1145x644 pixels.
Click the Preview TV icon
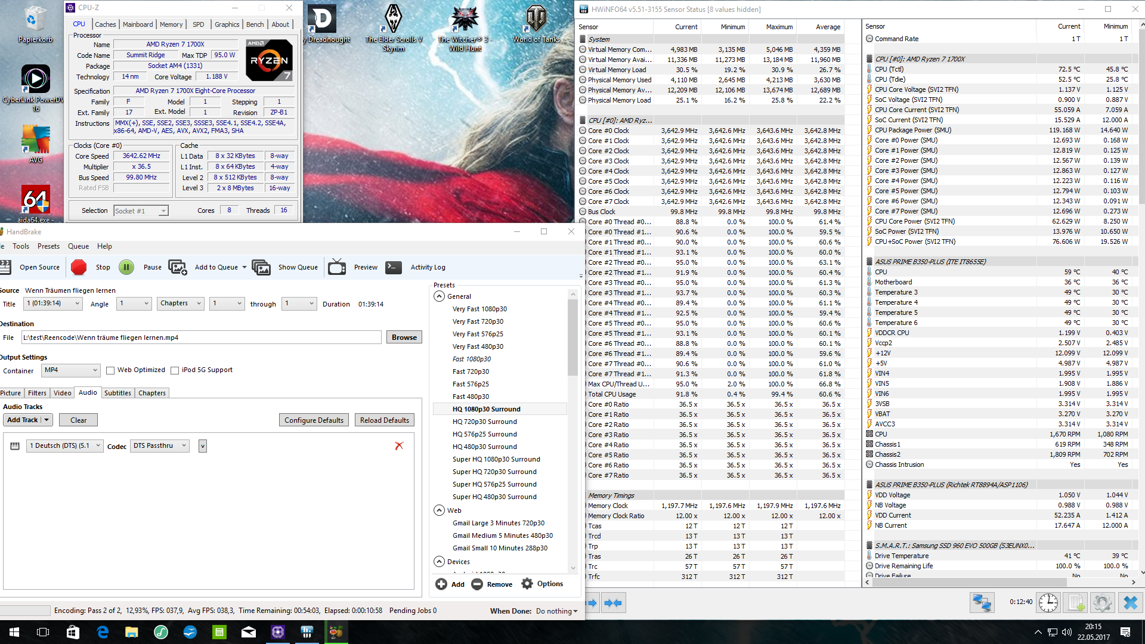click(337, 267)
